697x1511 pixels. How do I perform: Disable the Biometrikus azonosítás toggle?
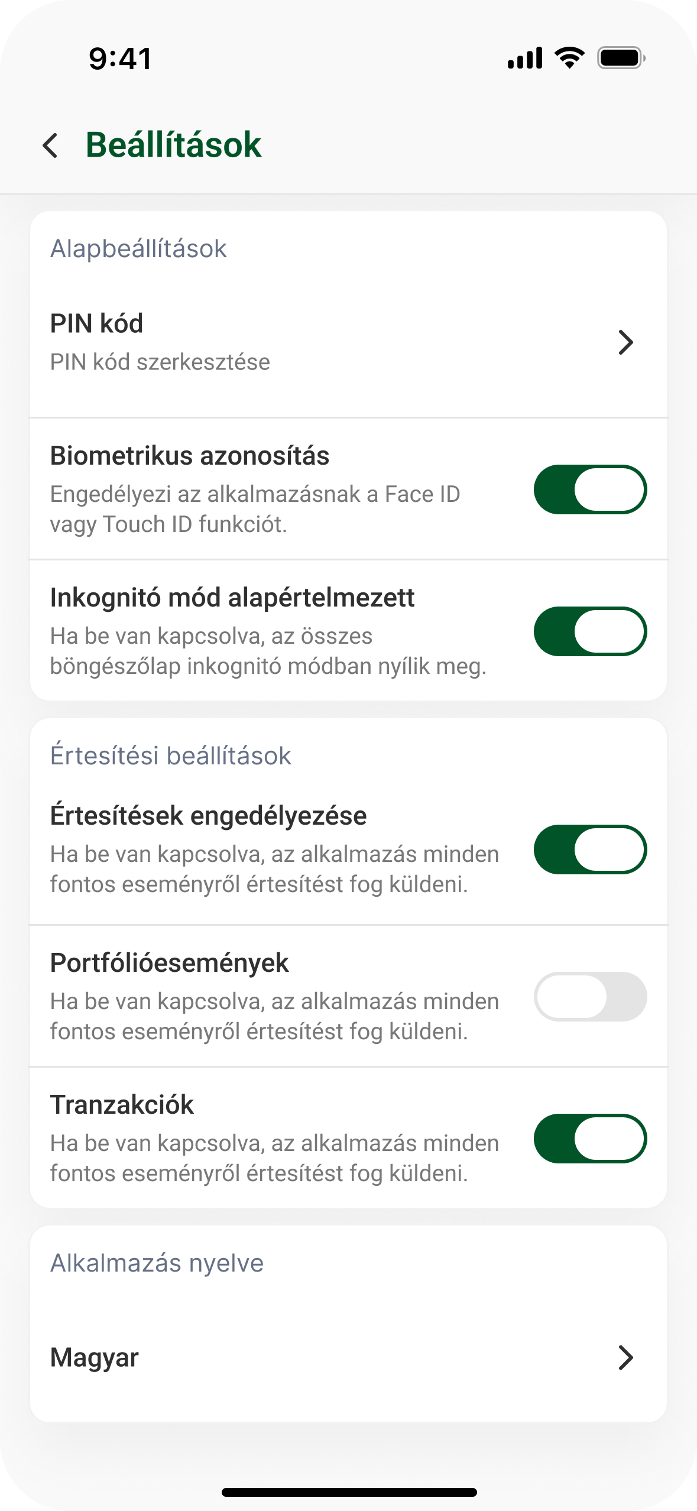[x=590, y=489]
